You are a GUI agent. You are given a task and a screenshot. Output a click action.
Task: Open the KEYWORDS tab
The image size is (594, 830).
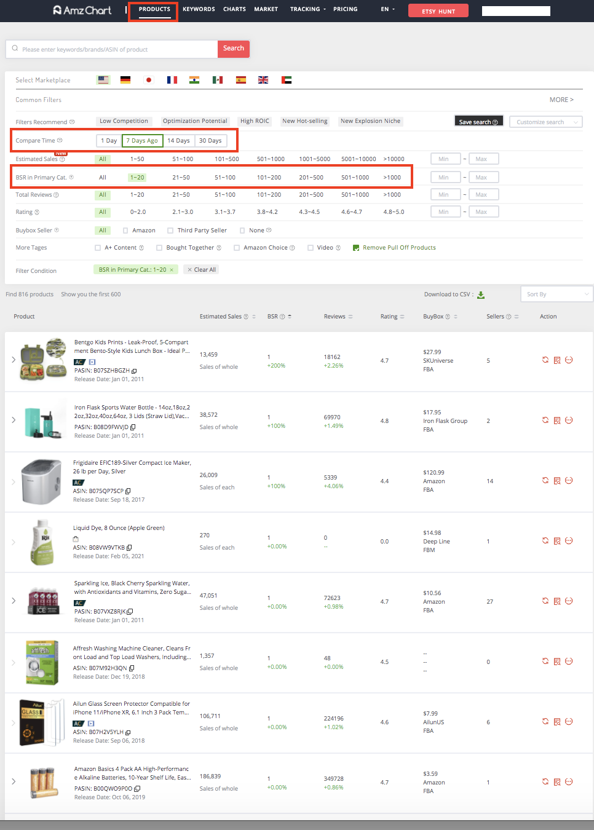point(199,9)
